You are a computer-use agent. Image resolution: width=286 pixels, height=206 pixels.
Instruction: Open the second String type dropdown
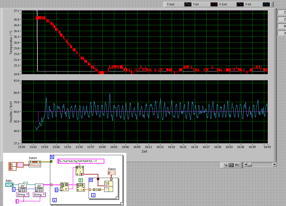pyautogui.click(x=39, y=194)
